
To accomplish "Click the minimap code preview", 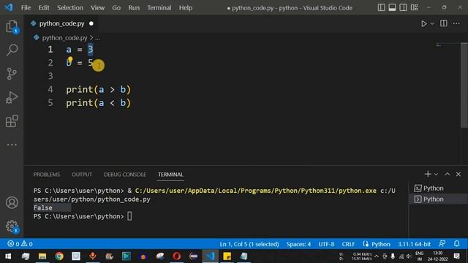I will pyautogui.click(x=439, y=45).
